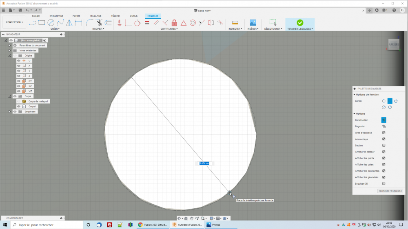Screen dimensions: 408x229
Task: Enable the Esquisse 3D checkbox
Action: click(384, 183)
